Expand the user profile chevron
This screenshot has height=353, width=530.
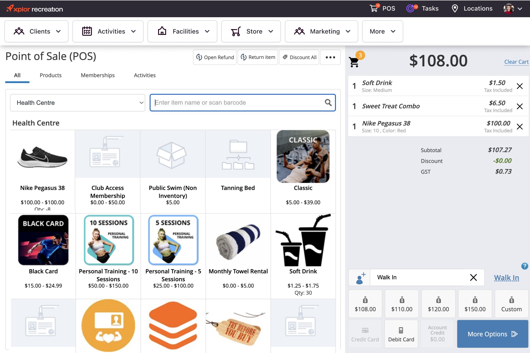click(x=520, y=9)
